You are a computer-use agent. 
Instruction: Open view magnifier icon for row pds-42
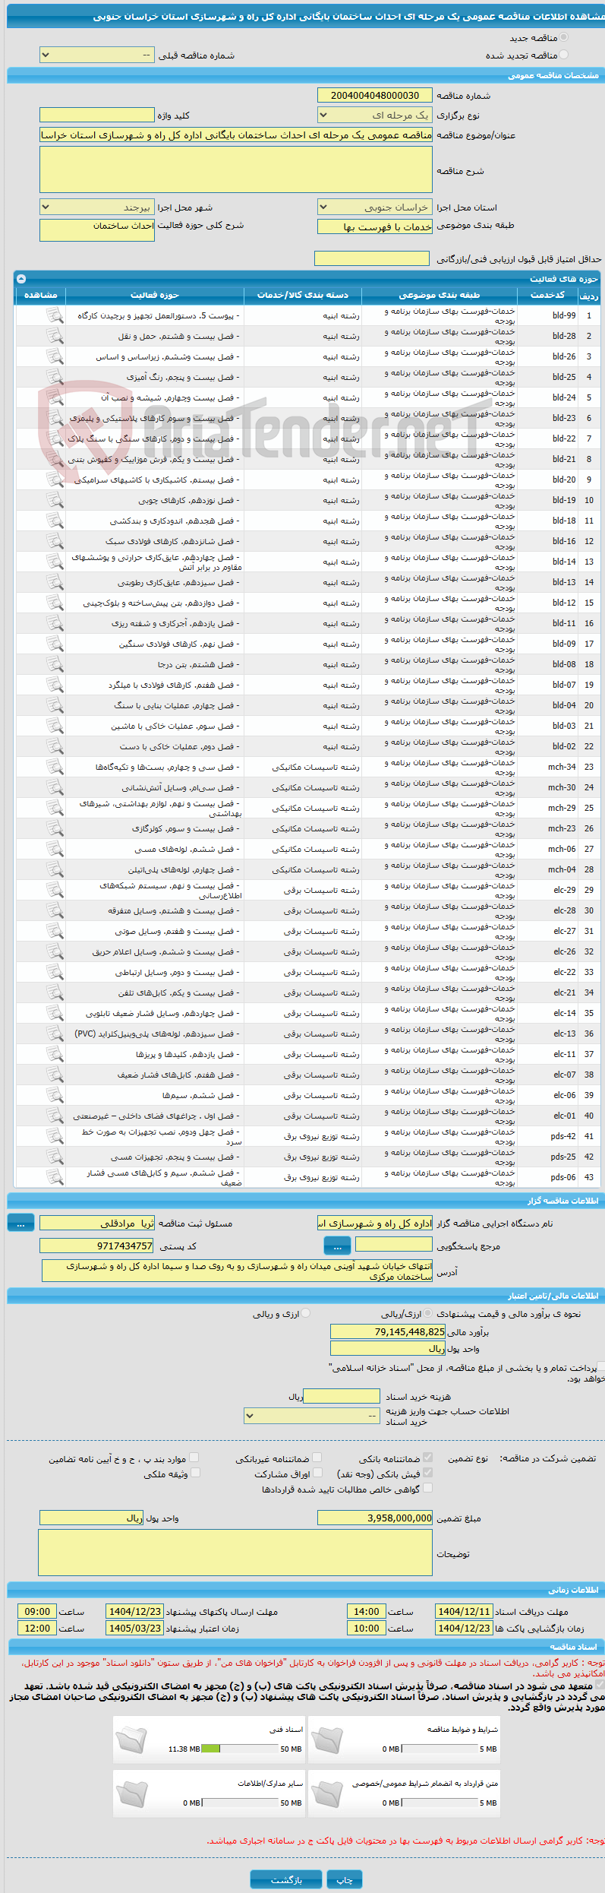pyautogui.click(x=55, y=1136)
